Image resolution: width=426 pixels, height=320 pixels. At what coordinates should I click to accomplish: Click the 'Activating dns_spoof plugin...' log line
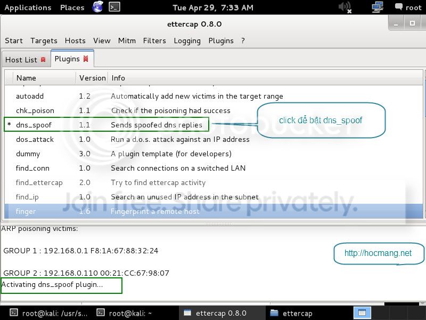(52, 285)
